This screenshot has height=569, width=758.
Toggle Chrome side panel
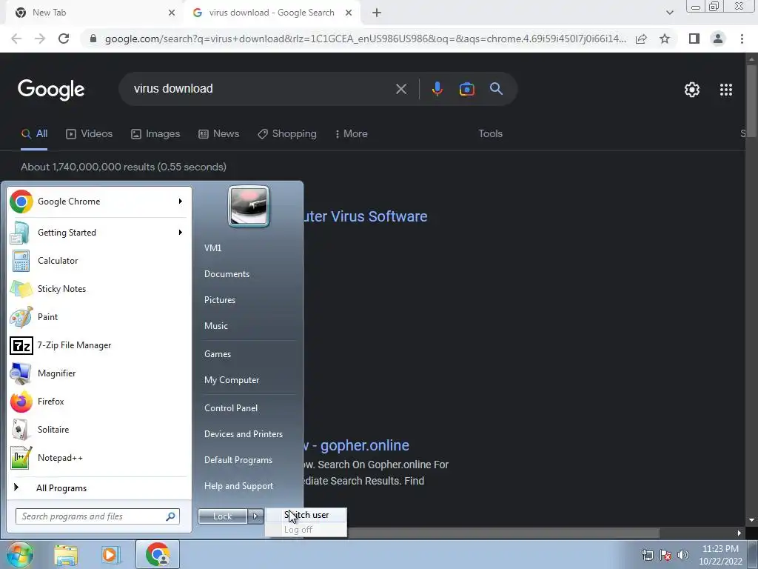pyautogui.click(x=694, y=39)
